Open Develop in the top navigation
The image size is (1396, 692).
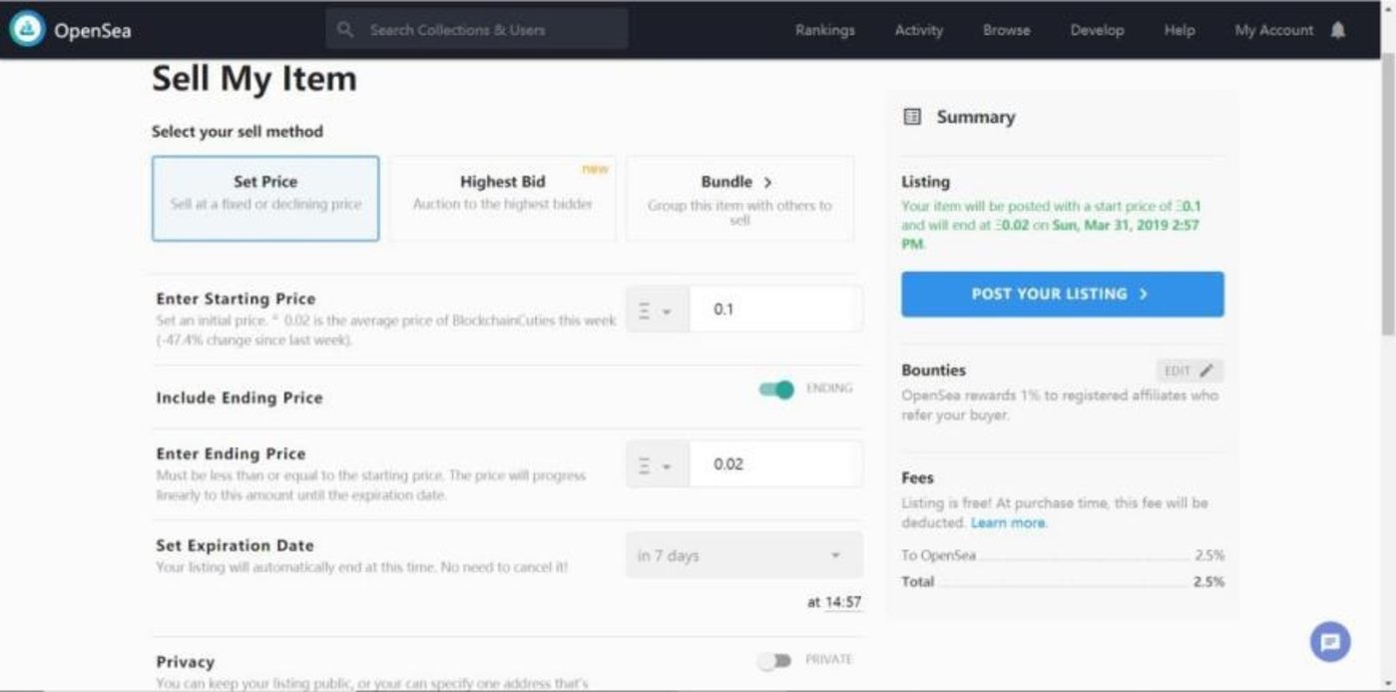click(1097, 30)
